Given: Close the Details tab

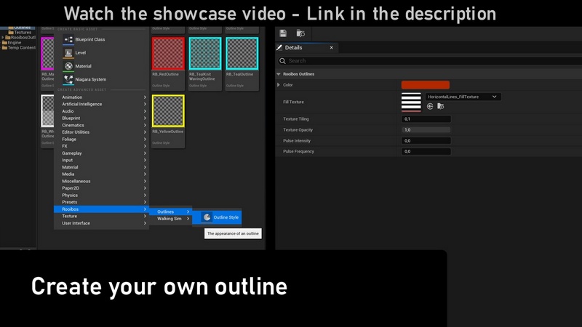Looking at the screenshot, I should (332, 48).
